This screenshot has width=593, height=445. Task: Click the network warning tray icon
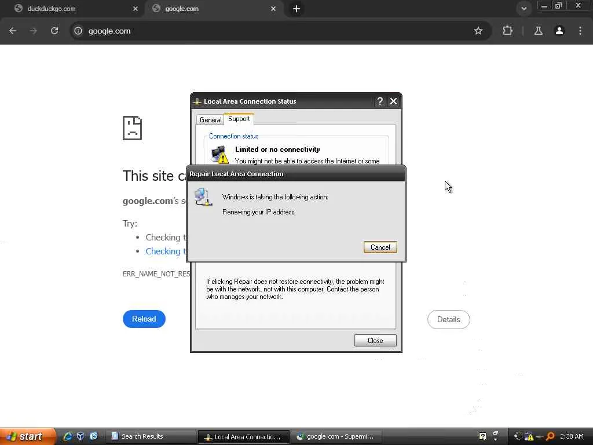(x=529, y=436)
